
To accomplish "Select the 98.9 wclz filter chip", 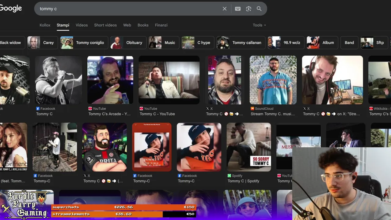I will click(x=286, y=42).
